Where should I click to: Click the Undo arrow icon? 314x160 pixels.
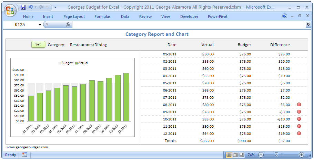(x=30, y=7)
